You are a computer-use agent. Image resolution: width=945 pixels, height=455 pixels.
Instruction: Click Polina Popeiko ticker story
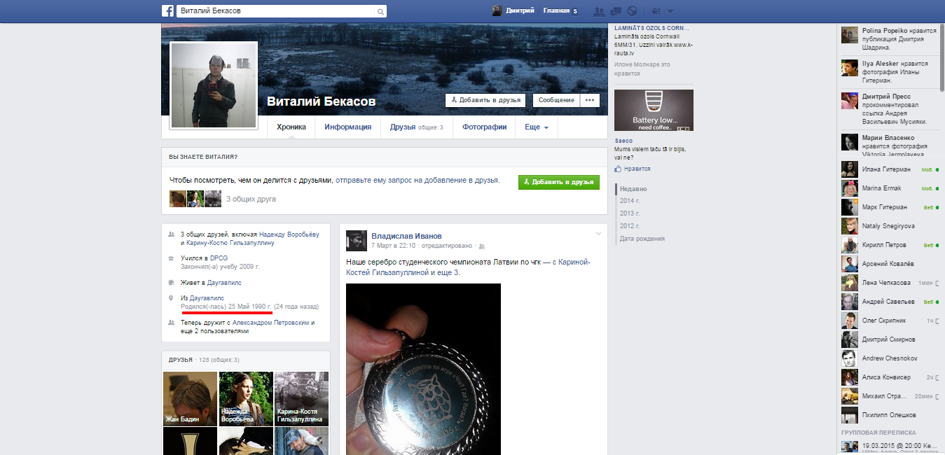pos(889,40)
